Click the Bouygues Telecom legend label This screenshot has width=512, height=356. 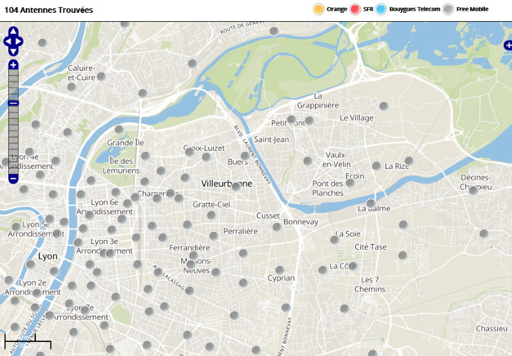coord(415,9)
